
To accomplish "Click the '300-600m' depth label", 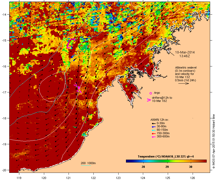I will 163,137.
